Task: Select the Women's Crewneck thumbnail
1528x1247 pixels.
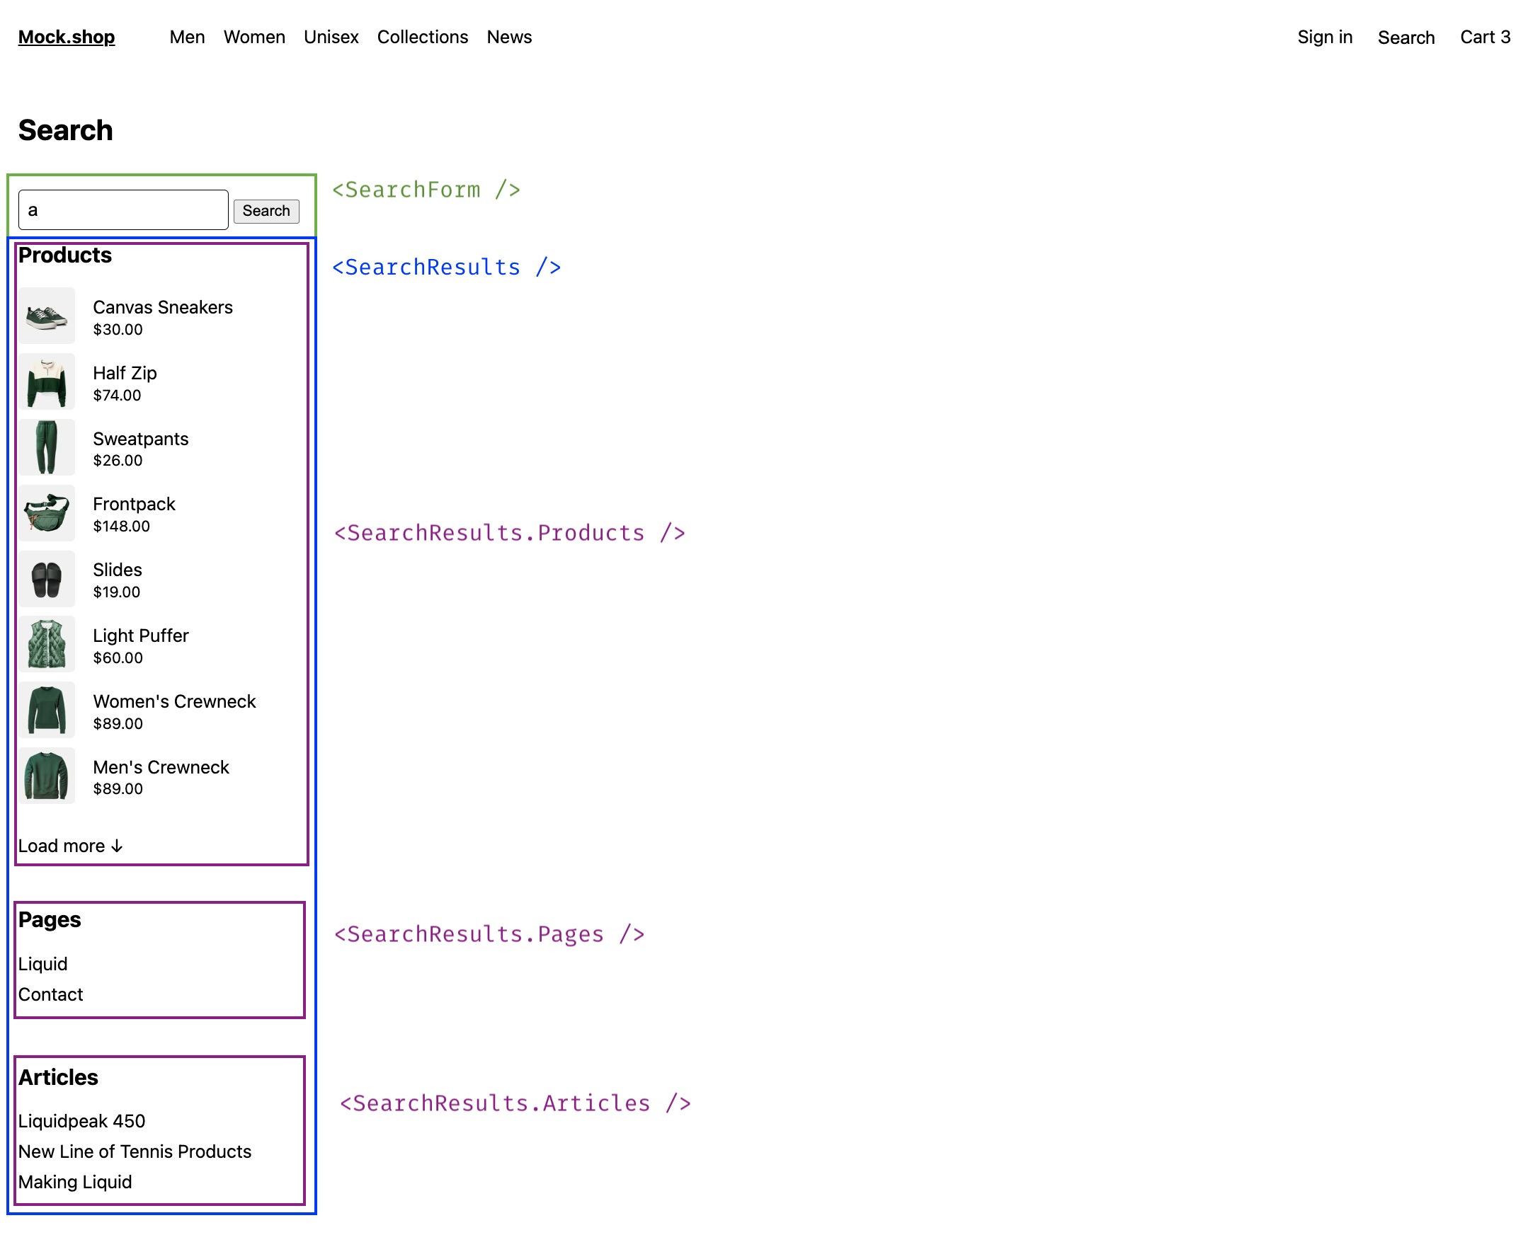Action: (47, 711)
